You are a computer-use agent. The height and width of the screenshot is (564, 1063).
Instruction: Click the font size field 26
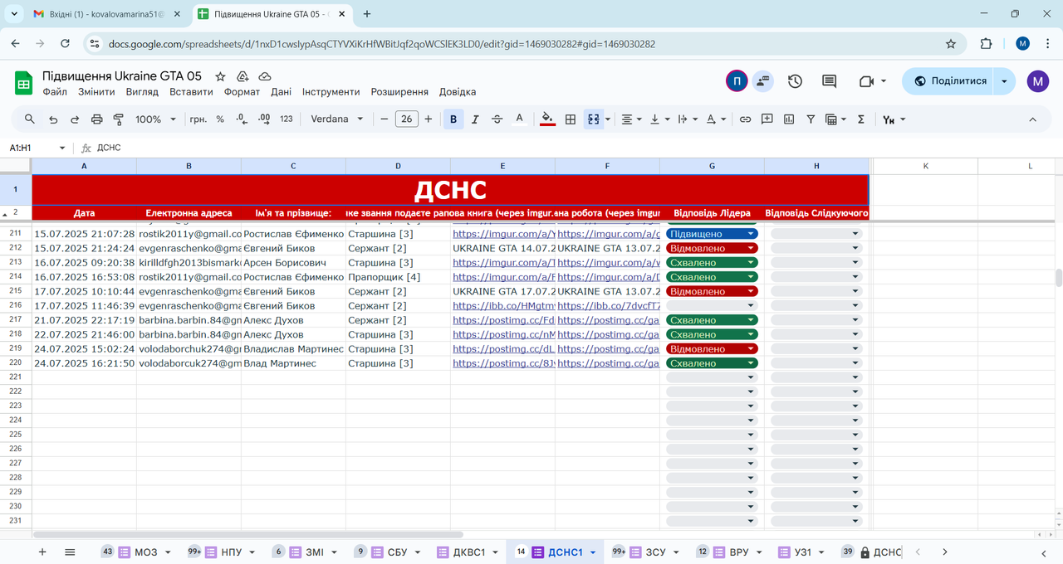pyautogui.click(x=406, y=119)
